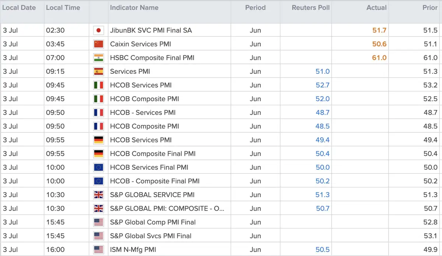Click the Reuters Poll value 51.0
Viewport: 442px width, 256px height.
pos(323,71)
